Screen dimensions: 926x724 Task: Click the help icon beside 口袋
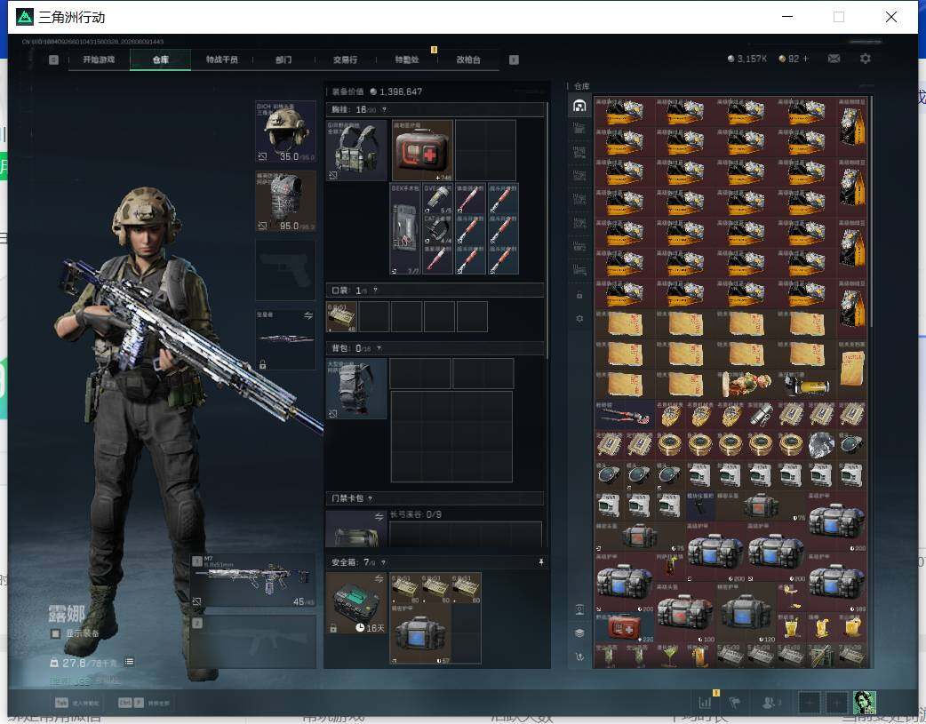(375, 290)
